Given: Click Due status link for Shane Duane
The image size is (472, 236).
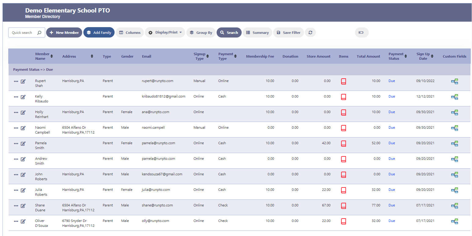Looking at the screenshot, I should [392, 206].
